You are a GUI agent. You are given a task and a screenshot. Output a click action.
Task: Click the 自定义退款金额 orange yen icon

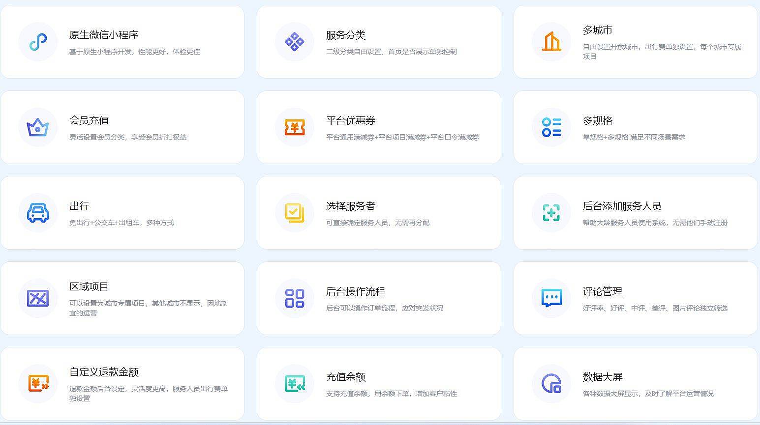(38, 384)
